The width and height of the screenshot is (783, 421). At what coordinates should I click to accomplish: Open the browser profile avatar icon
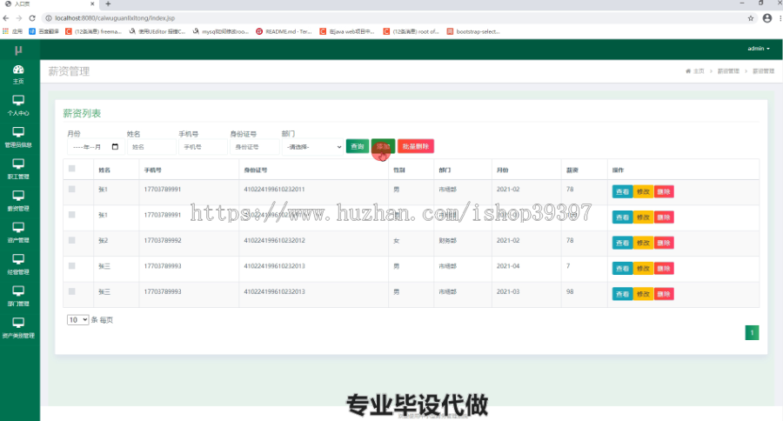pos(767,18)
